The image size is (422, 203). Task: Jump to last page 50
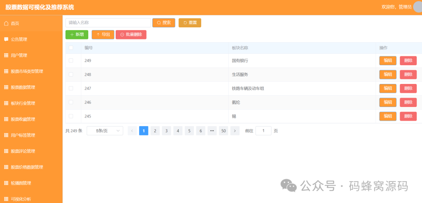[x=224, y=131]
